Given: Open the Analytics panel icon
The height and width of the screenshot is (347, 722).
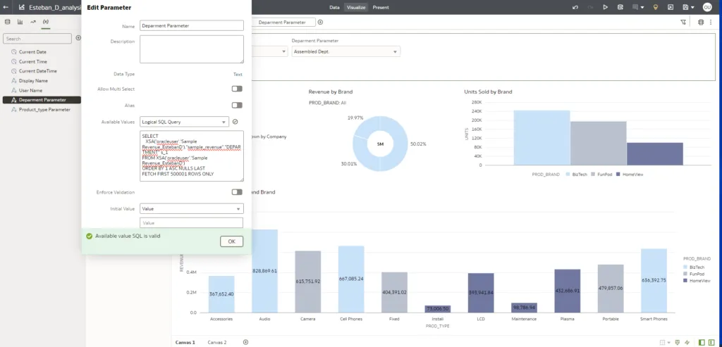Looking at the screenshot, I should (x=32, y=23).
